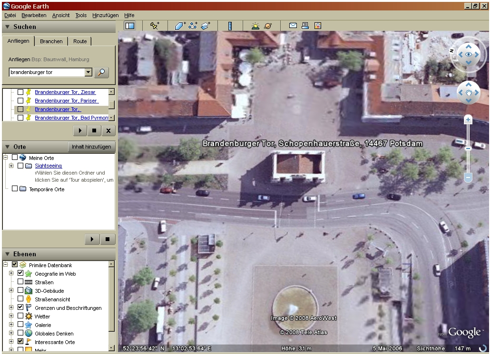Toggle sunlight display icon
491x354 pixels.
255,26
